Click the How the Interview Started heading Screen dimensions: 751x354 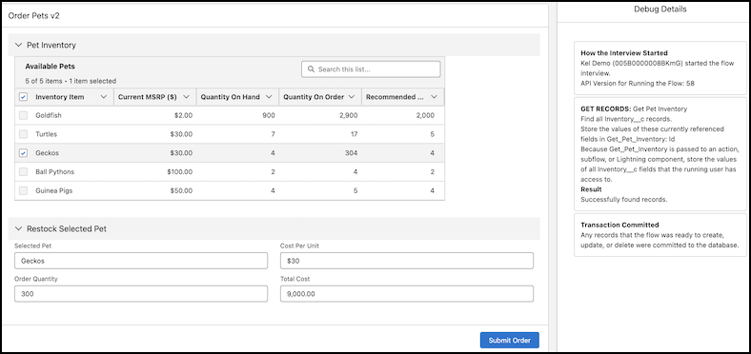pyautogui.click(x=624, y=53)
